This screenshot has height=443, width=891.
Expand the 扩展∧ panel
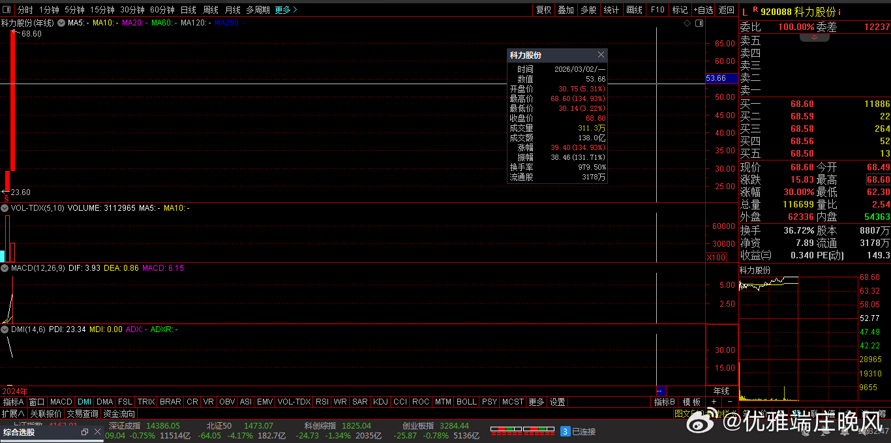point(13,414)
